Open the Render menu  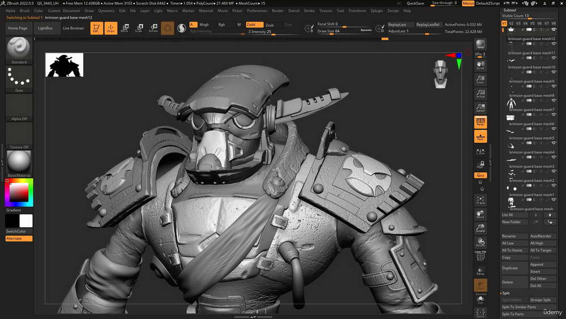pos(277,11)
